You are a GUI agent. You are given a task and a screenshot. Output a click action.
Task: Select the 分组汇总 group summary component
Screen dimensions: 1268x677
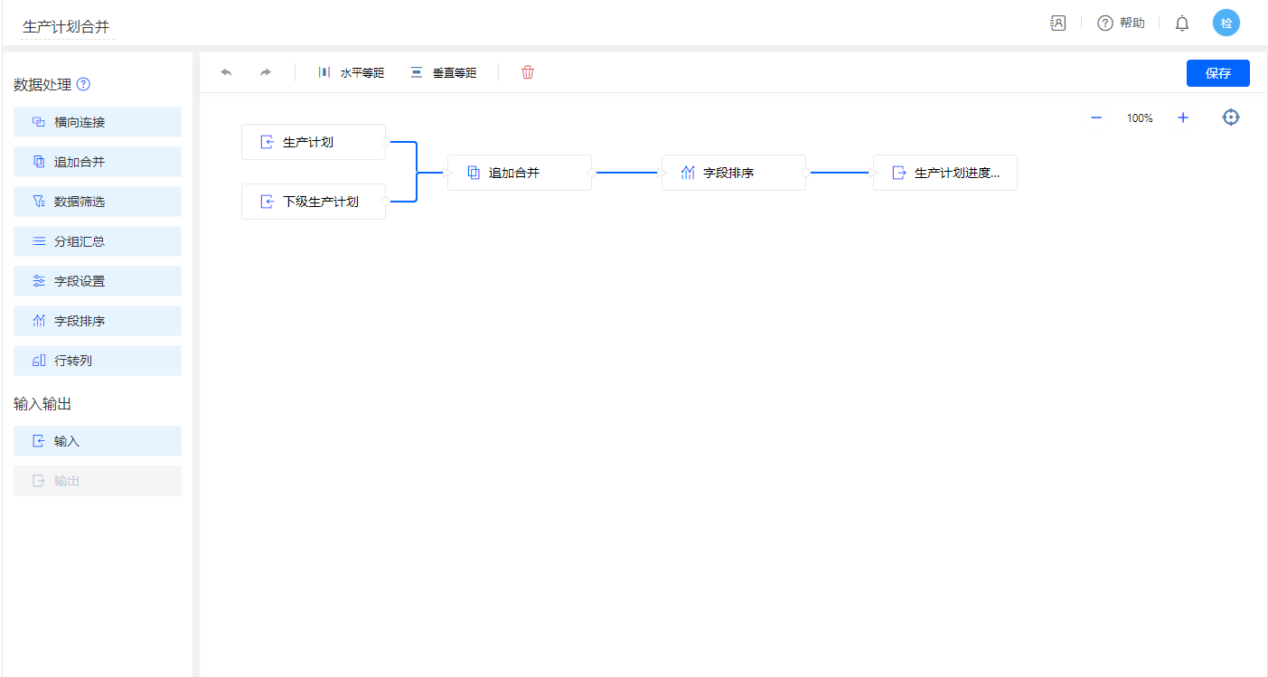98,241
